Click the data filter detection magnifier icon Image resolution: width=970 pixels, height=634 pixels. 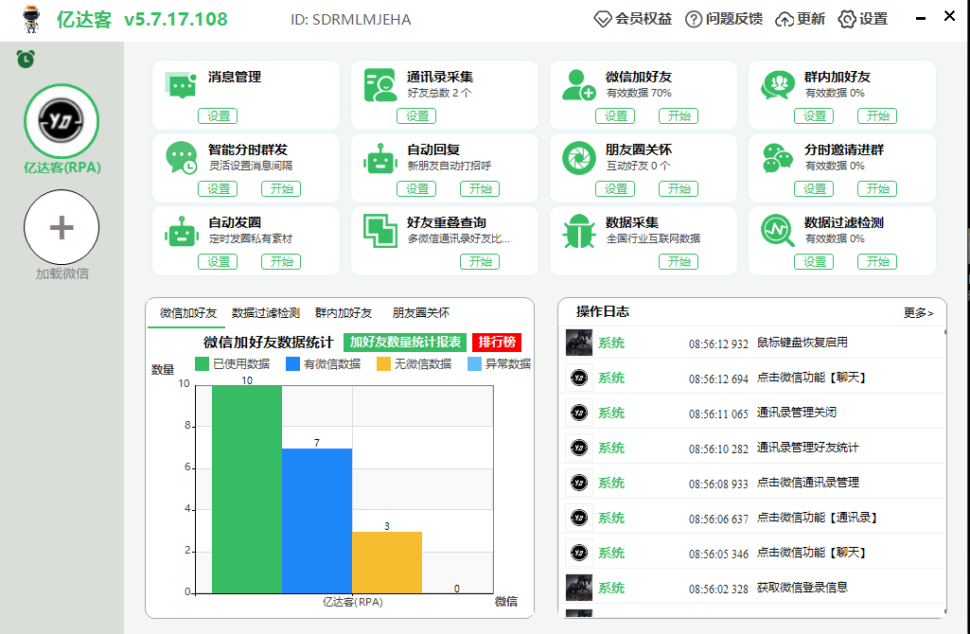(x=778, y=231)
